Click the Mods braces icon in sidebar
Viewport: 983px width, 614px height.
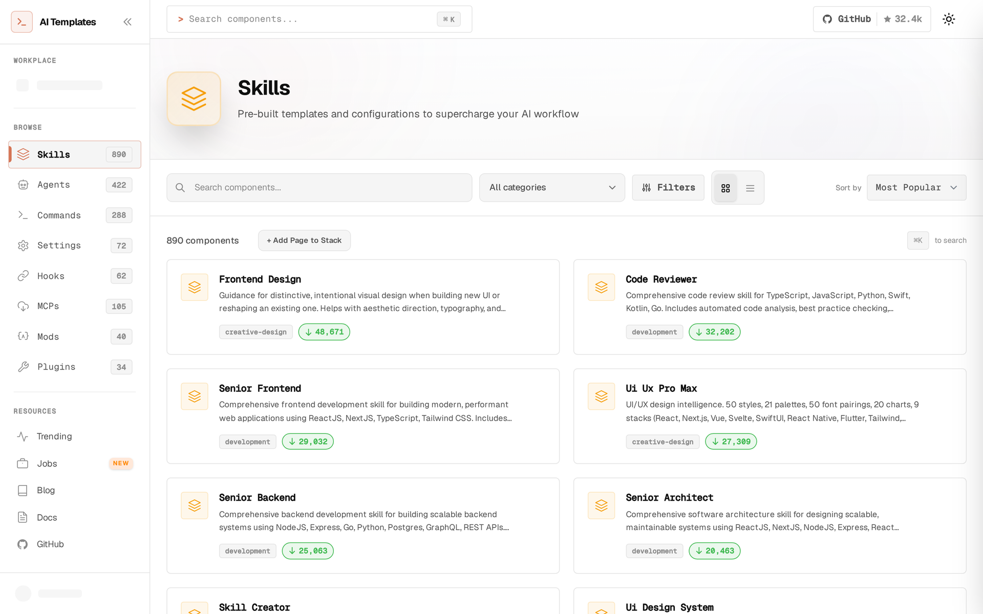[x=23, y=336]
